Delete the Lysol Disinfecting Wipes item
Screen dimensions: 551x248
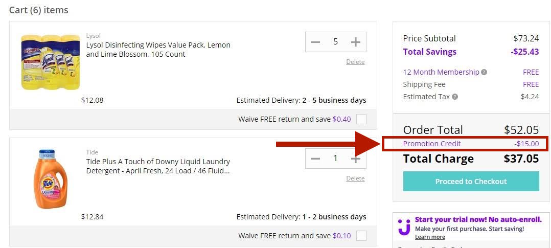pyautogui.click(x=355, y=62)
